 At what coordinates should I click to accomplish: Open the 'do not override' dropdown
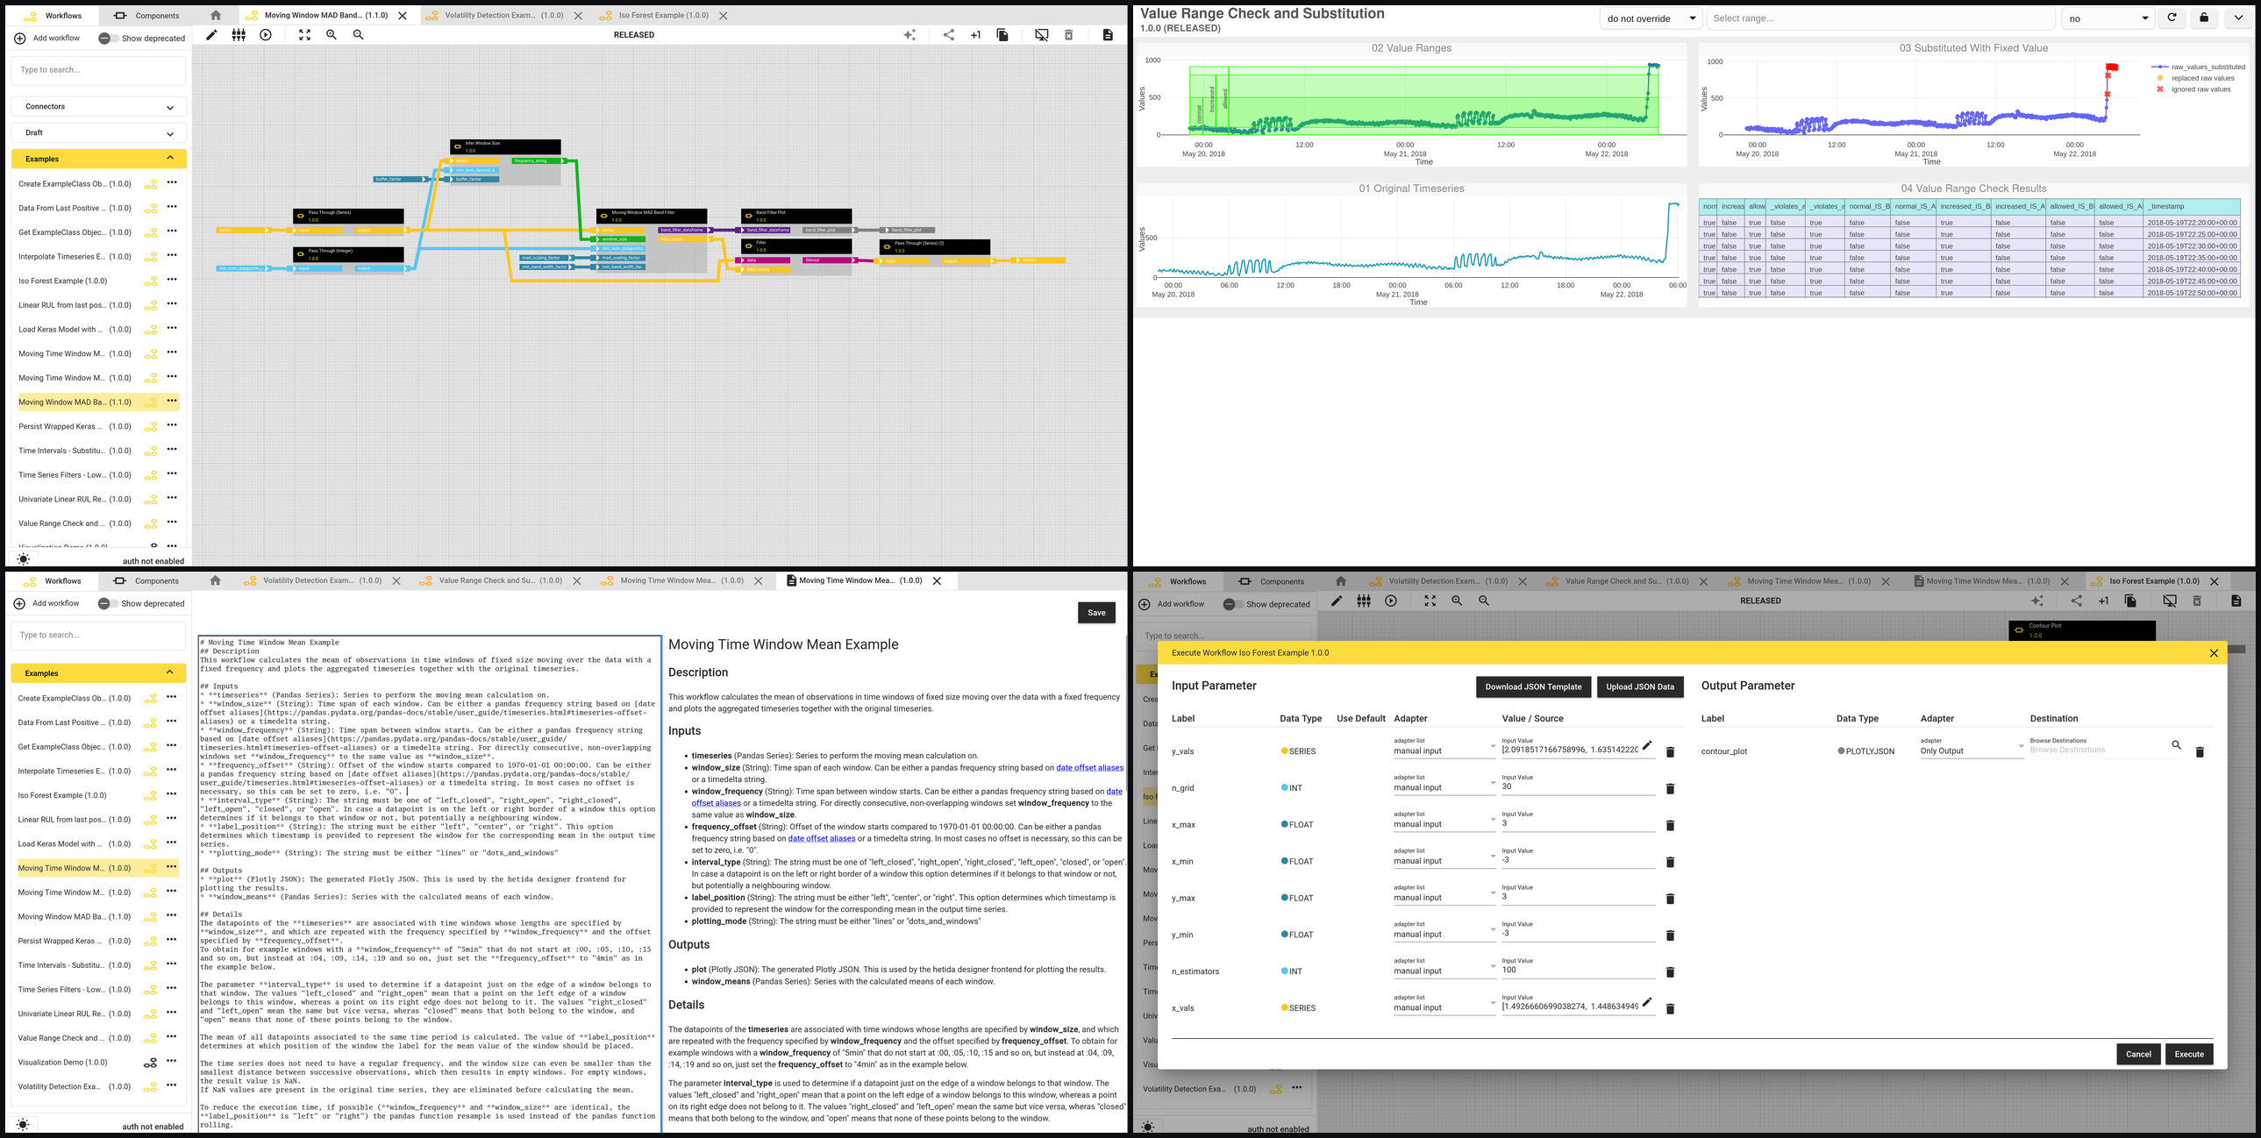click(x=1650, y=18)
